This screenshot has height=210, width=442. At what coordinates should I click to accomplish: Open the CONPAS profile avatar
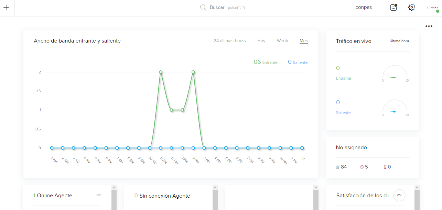[x=432, y=8]
